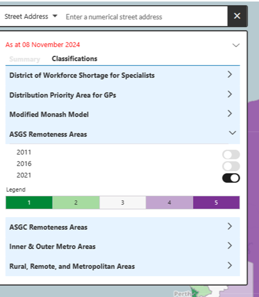Expand Rural, Remote, and Metropolitan Areas chevron
Image resolution: width=259 pixels, height=297 pixels.
tap(230, 265)
